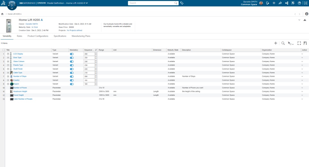Click No Projects defined link

click(x=74, y=31)
